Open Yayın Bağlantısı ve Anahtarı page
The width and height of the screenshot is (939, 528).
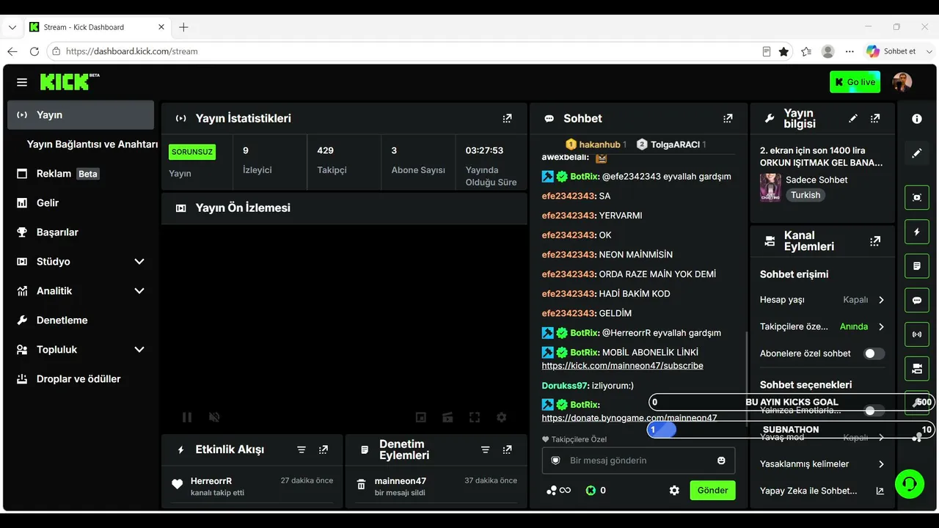92,144
